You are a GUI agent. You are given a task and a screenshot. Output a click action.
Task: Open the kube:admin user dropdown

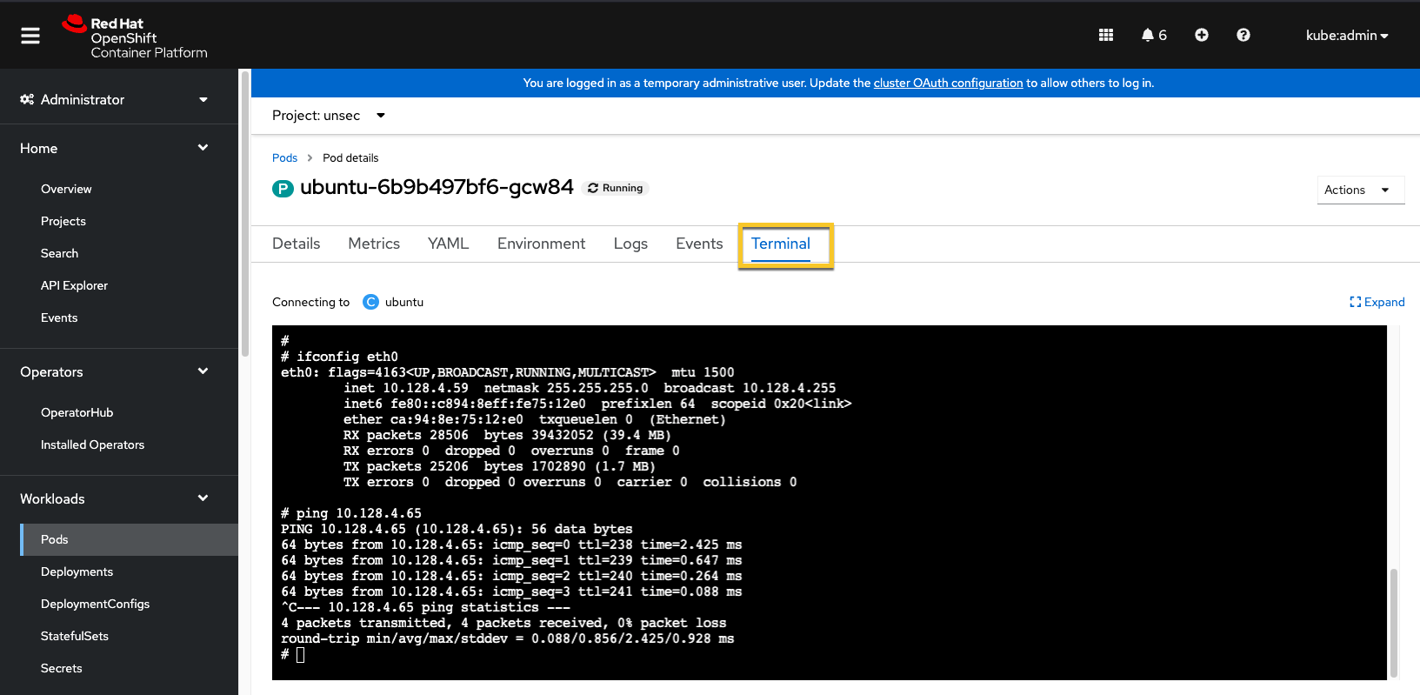pos(1347,36)
